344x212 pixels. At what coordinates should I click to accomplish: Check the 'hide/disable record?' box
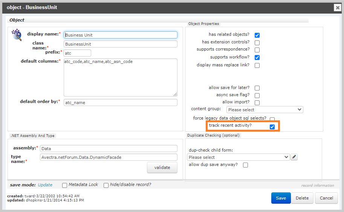pyautogui.click(x=106, y=186)
